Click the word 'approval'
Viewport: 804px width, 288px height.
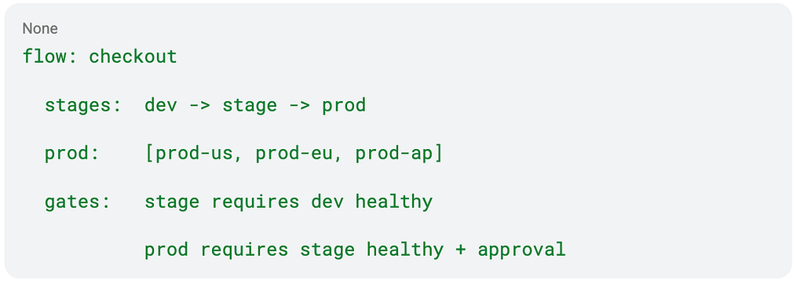pyautogui.click(x=521, y=250)
